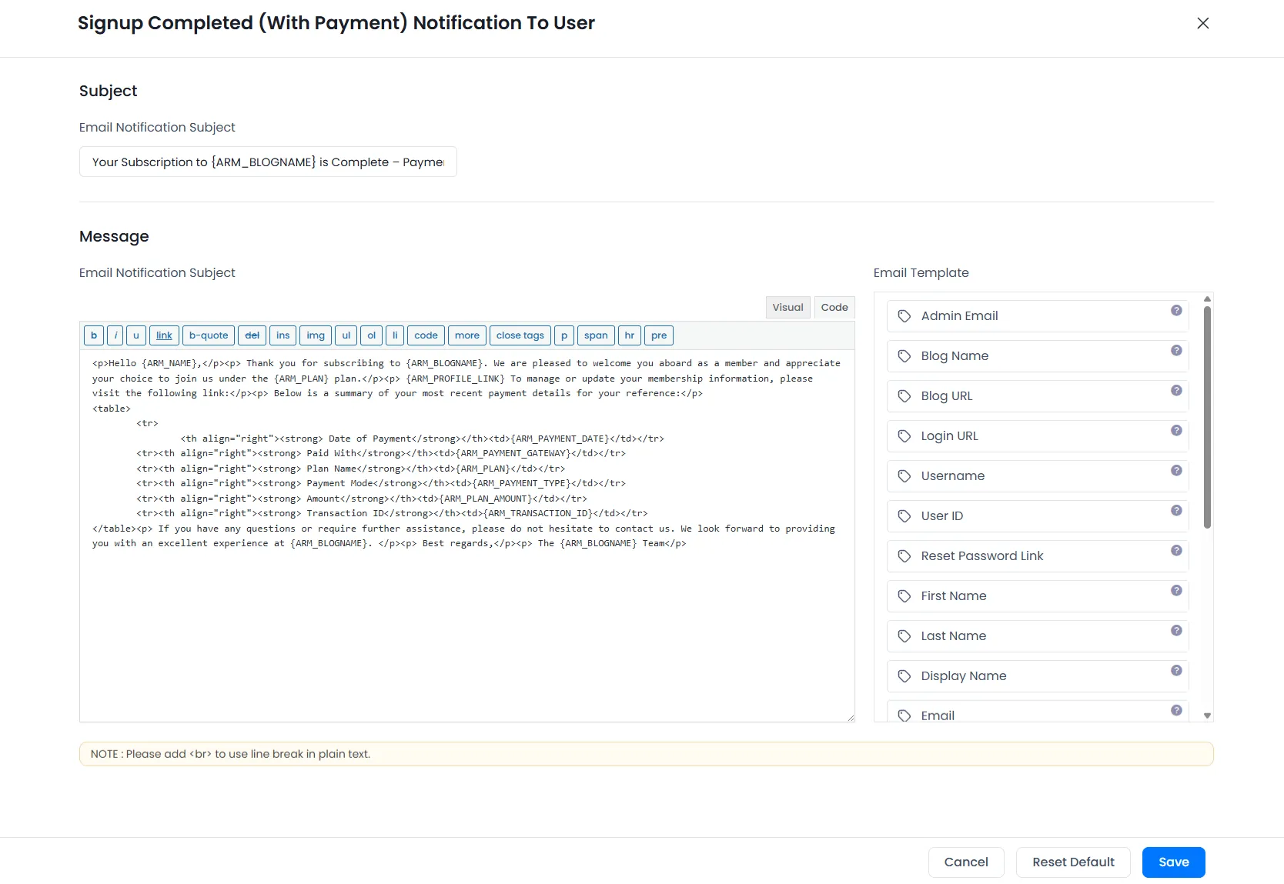Image resolution: width=1284 pixels, height=884 pixels.
Task: Insert a link using the link button
Action: point(164,335)
